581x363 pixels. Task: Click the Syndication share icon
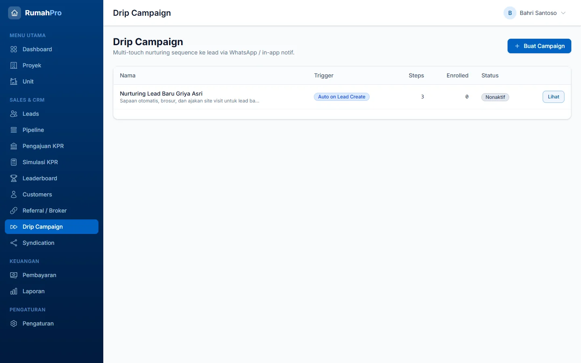coord(14,243)
